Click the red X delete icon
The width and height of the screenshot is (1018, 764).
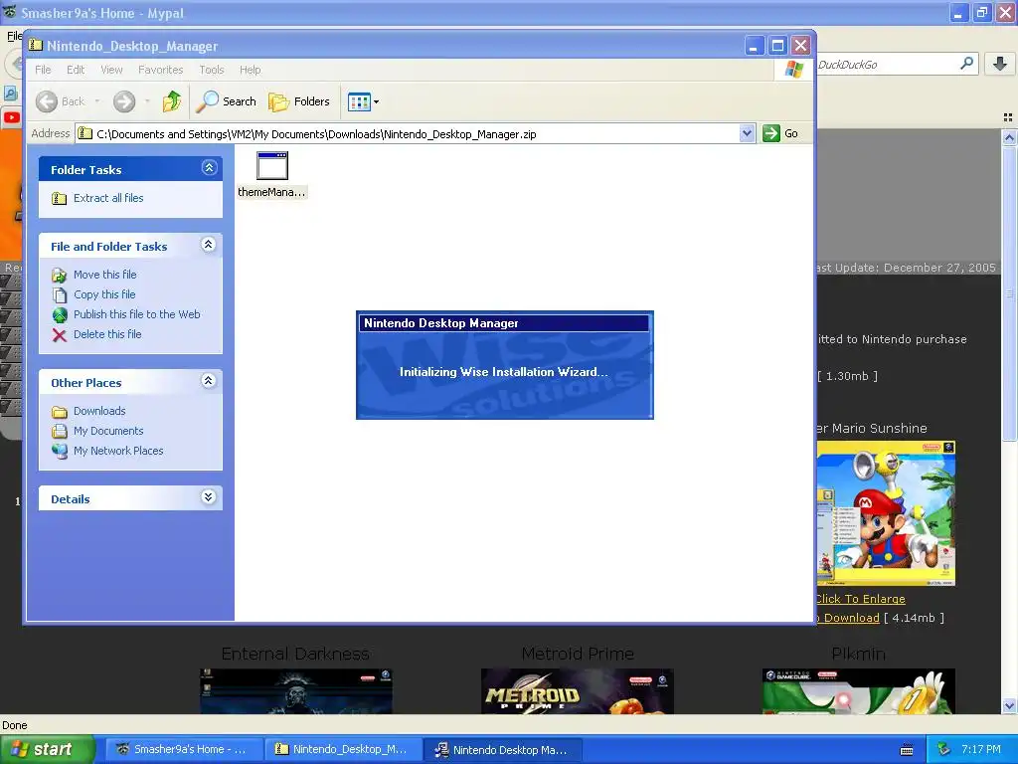[x=59, y=335]
